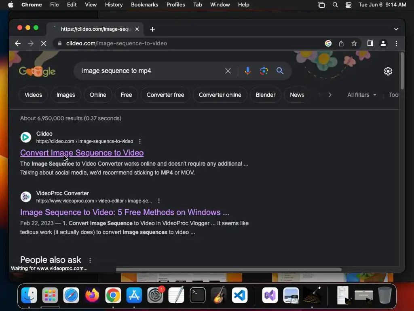Select the News filter chip
Screen dimensions: 414x311
click(297, 95)
